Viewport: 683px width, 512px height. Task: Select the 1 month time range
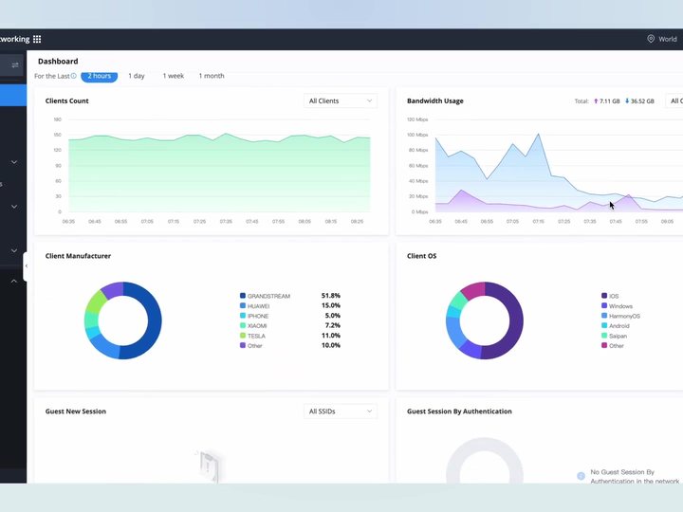point(212,76)
